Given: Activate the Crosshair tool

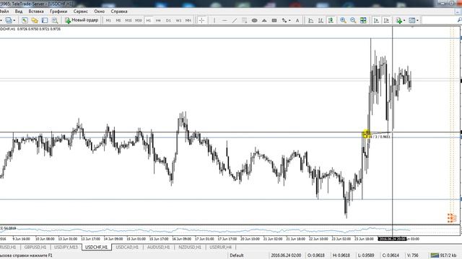Looking at the screenshot, I should click(x=202, y=20).
